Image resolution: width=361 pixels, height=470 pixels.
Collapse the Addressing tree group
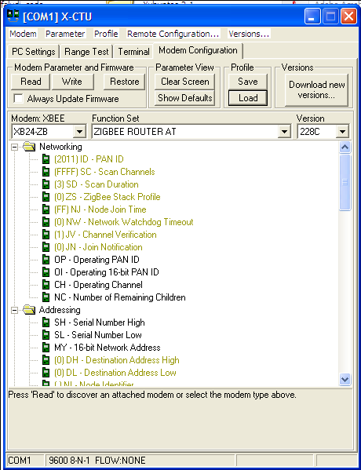(14, 310)
